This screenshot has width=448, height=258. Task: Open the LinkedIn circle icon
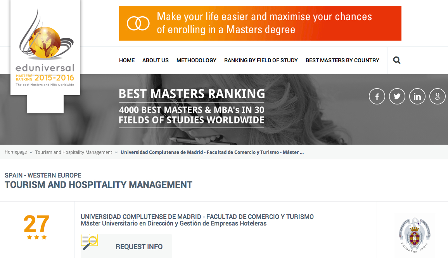(417, 96)
